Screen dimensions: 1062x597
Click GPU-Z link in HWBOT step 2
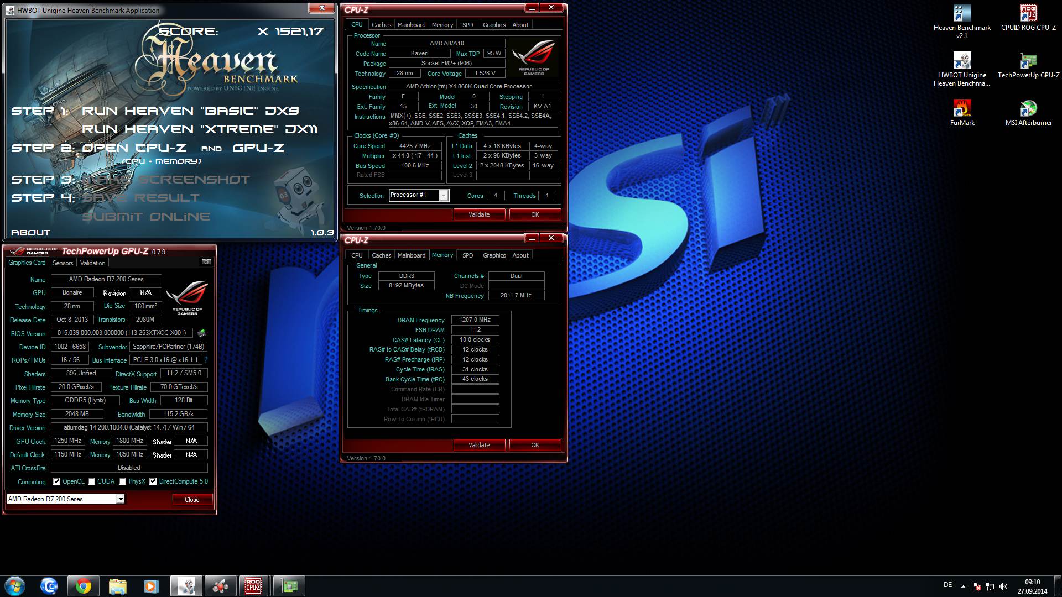[258, 148]
